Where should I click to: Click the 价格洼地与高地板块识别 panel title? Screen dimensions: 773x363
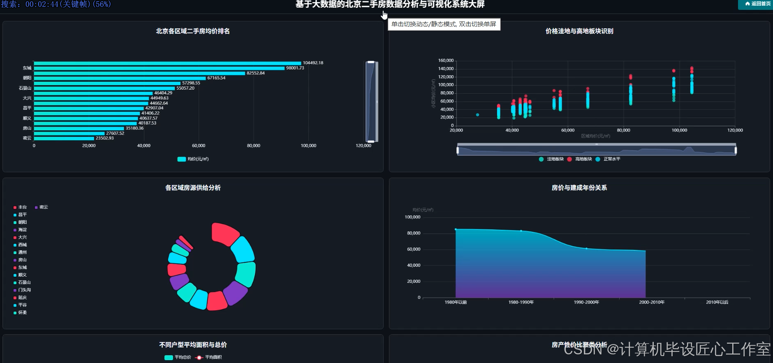coord(579,31)
